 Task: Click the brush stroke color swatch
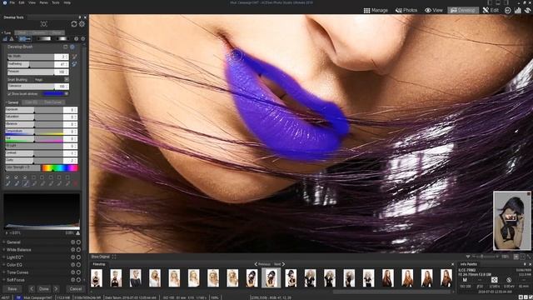click(x=53, y=93)
